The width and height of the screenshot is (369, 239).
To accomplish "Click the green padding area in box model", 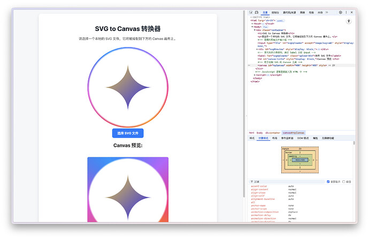I will tap(300, 163).
